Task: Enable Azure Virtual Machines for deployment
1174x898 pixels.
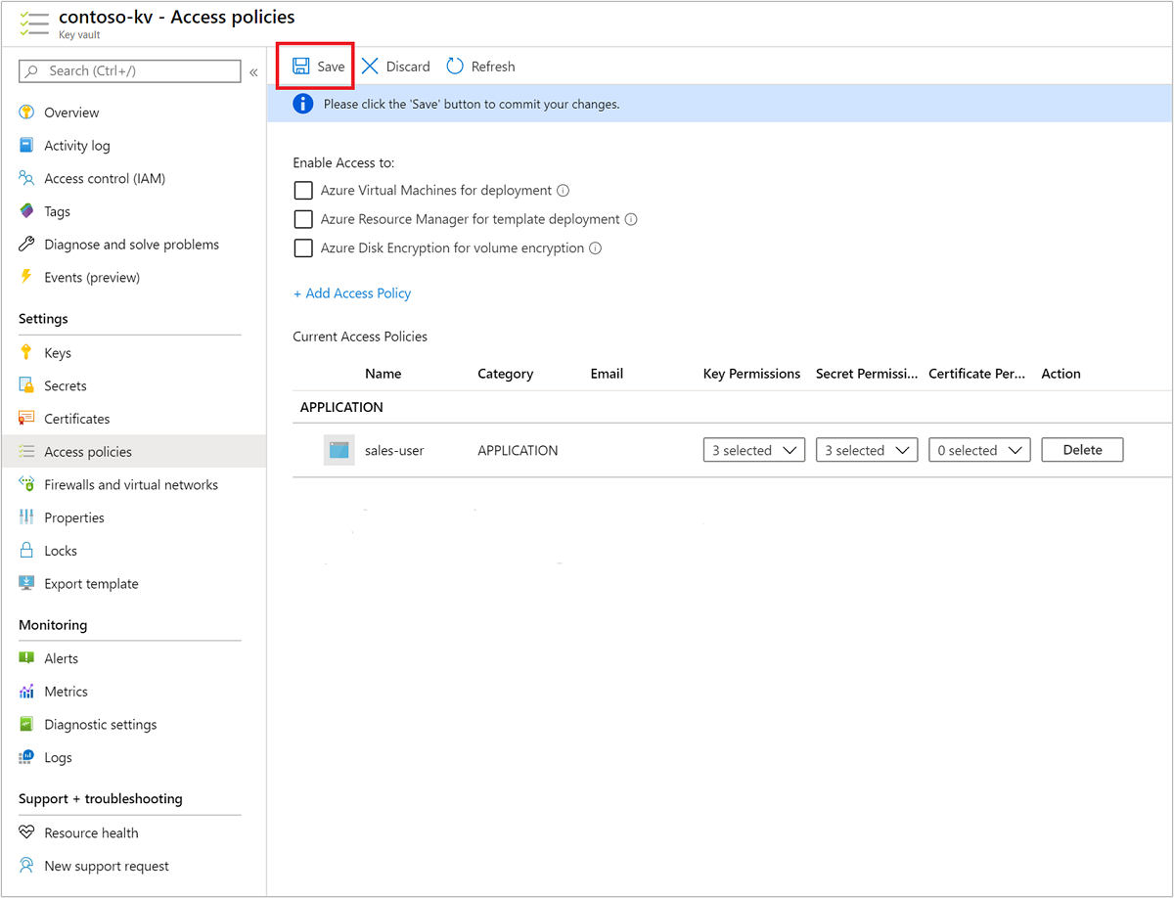Action: (303, 190)
